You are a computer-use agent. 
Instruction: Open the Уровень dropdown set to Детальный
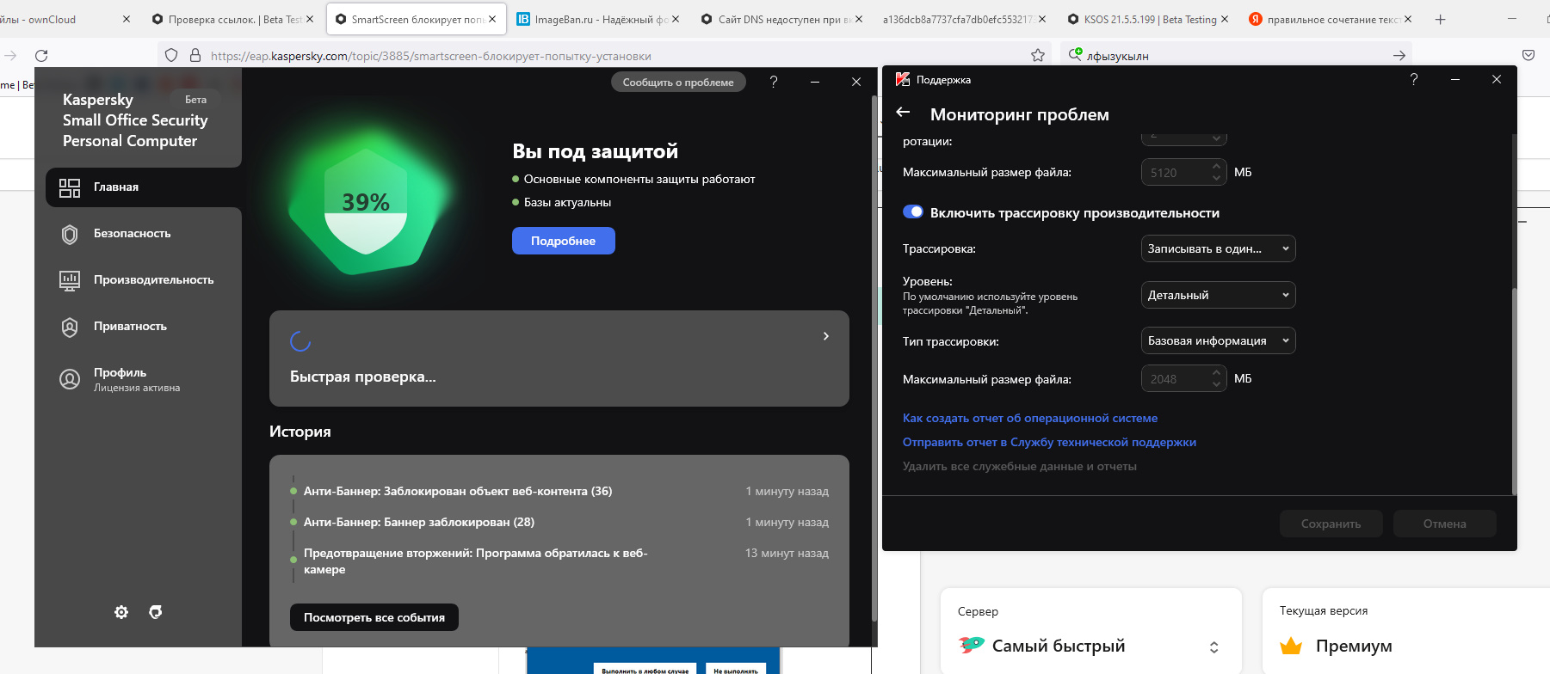pyautogui.click(x=1218, y=295)
